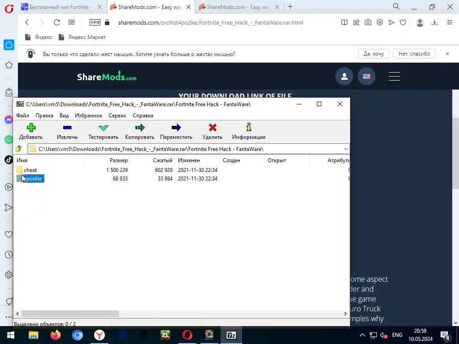Viewport: 459px width, 344px height.
Task: Open Yandex Browser from the taskbar
Action: tap(100, 335)
